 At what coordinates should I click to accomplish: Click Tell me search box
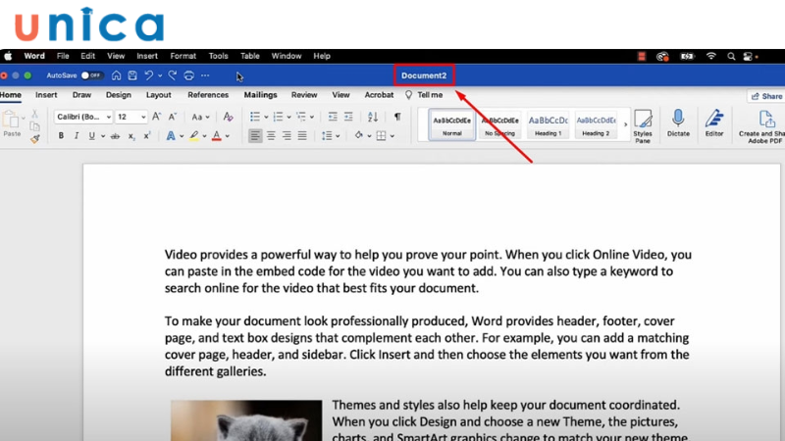point(424,95)
